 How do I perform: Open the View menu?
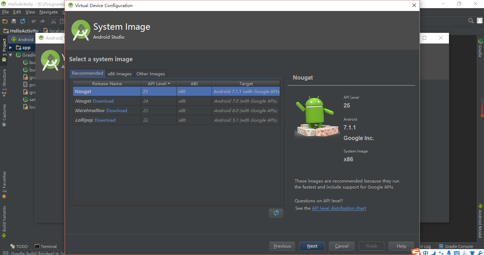pos(30,12)
